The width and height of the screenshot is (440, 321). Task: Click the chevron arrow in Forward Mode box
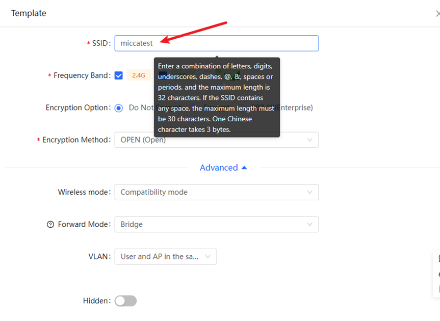[309, 224]
